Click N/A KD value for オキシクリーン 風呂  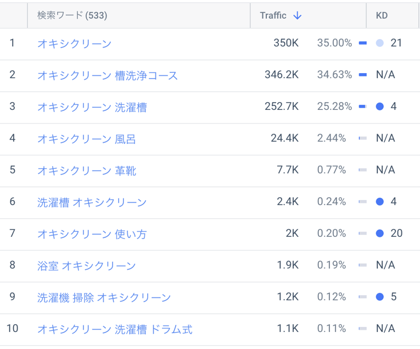(385, 138)
